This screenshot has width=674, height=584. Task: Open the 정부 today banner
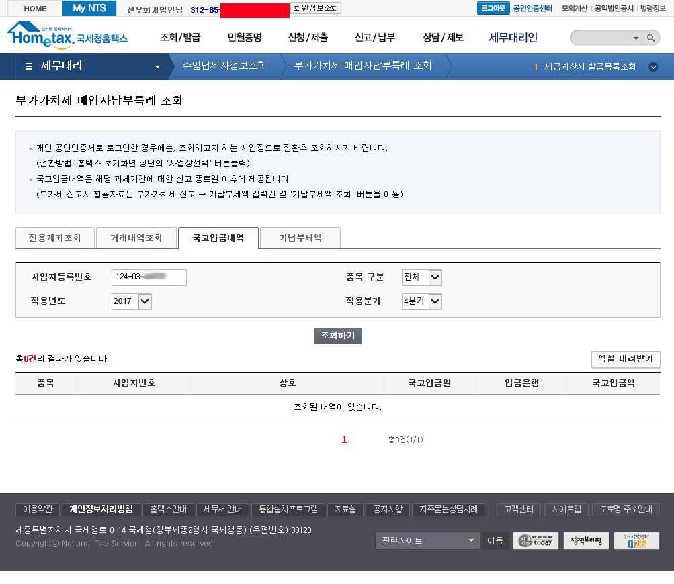tap(536, 541)
